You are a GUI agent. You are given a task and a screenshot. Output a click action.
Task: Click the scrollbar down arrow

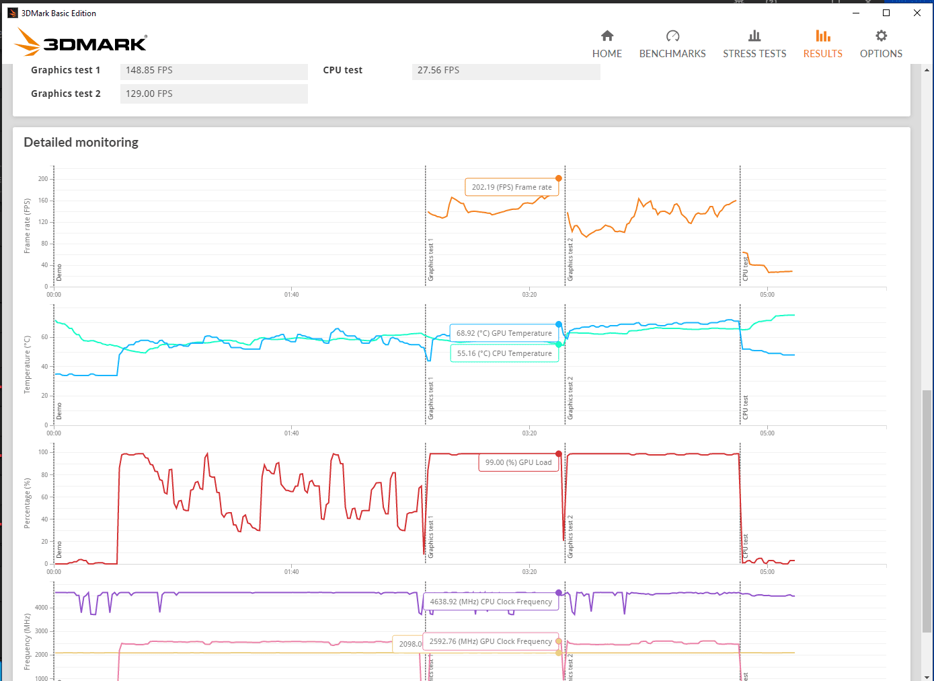point(927,676)
